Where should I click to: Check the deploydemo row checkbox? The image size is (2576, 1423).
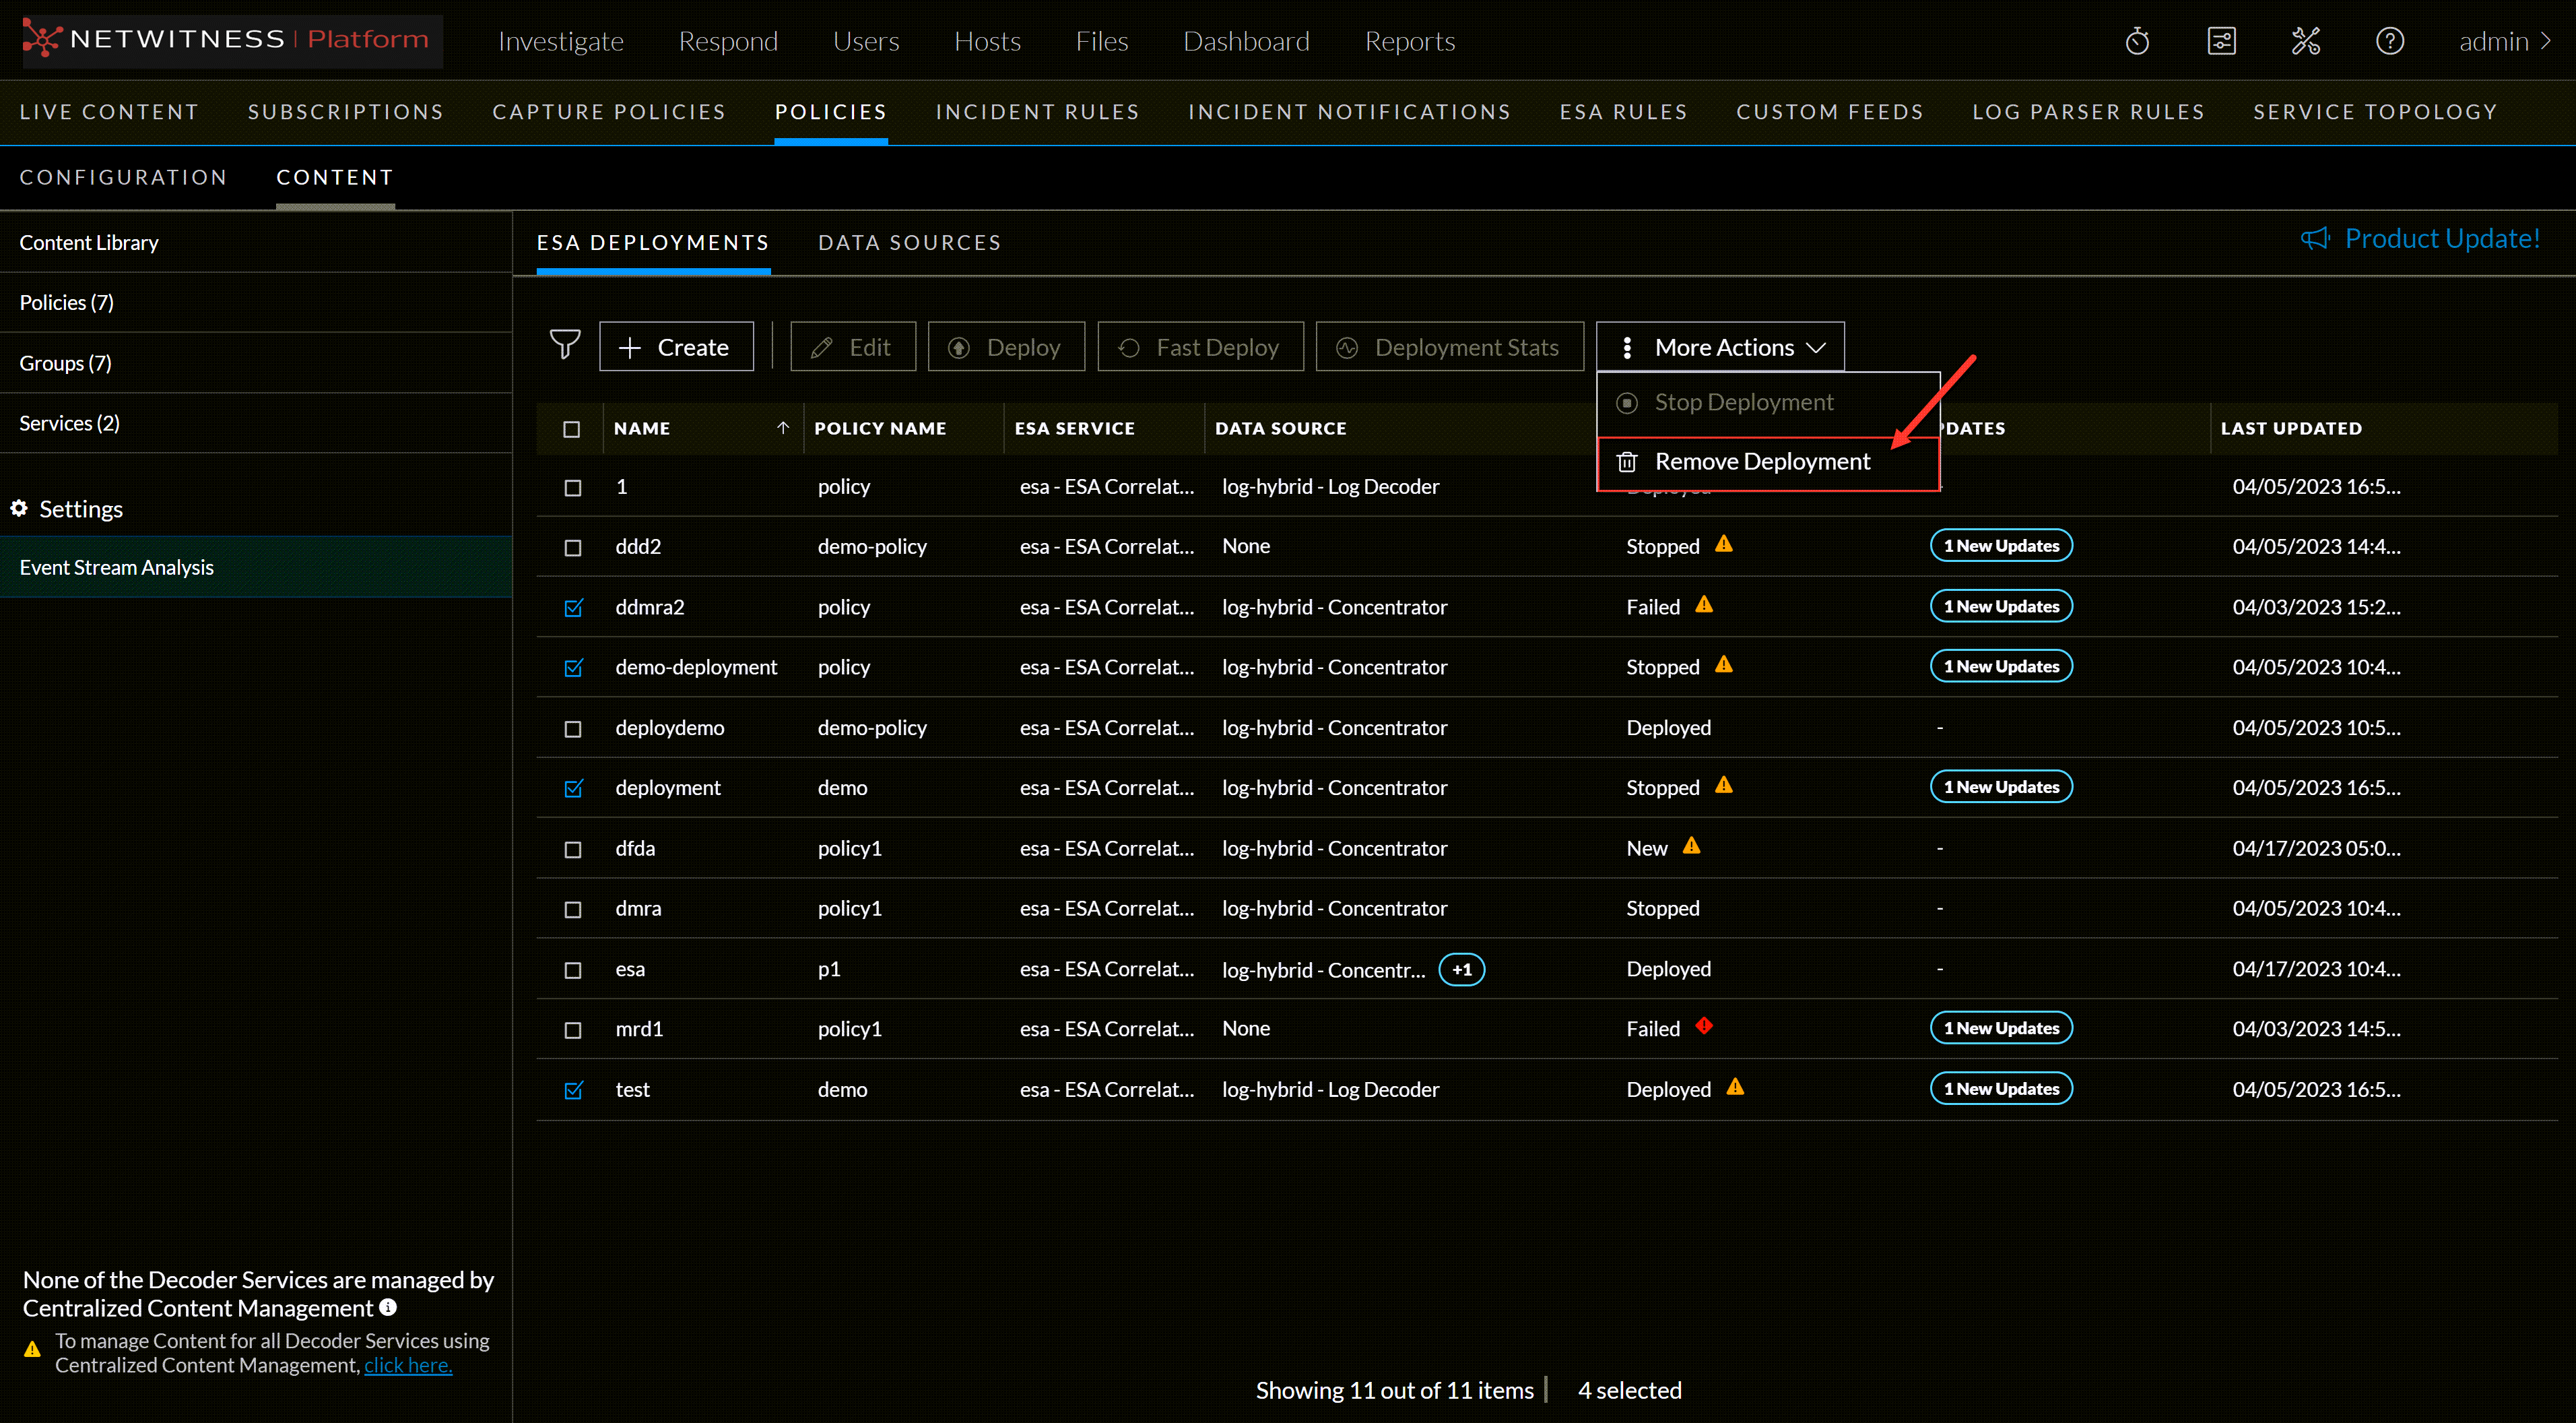[573, 728]
